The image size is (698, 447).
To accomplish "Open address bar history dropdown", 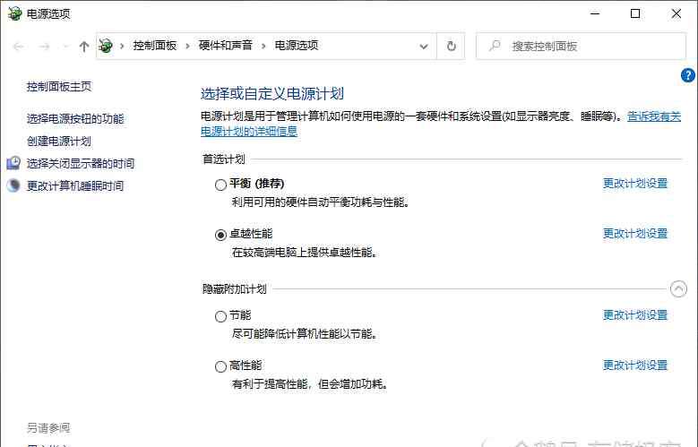I will coord(424,47).
